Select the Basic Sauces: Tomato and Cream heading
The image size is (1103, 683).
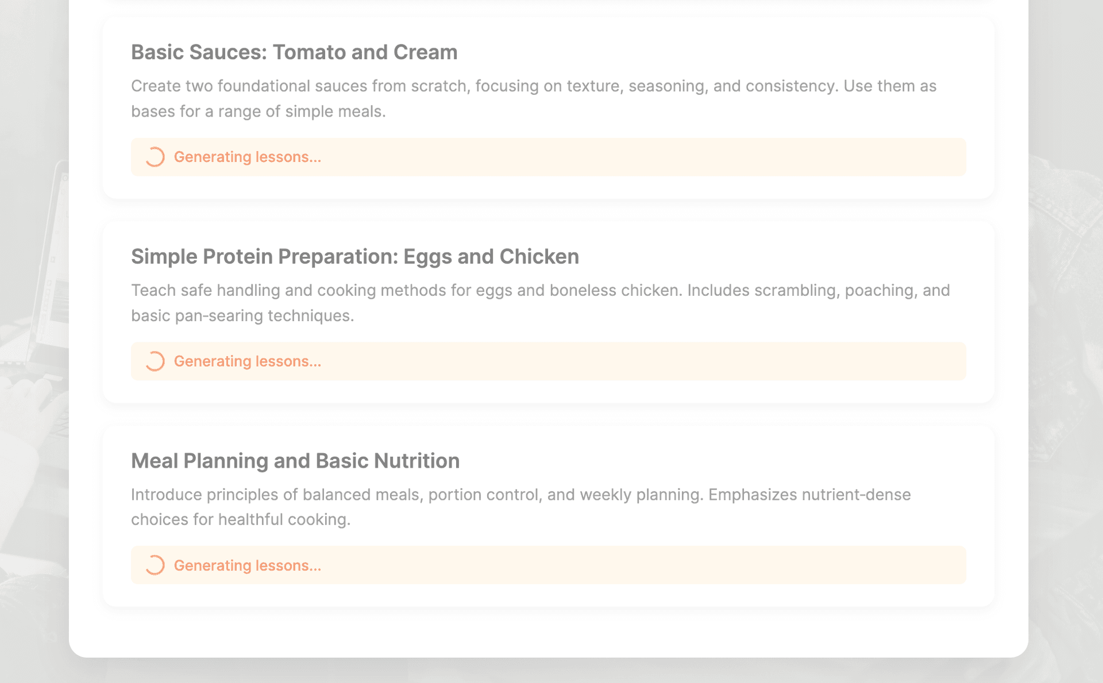[x=294, y=52]
